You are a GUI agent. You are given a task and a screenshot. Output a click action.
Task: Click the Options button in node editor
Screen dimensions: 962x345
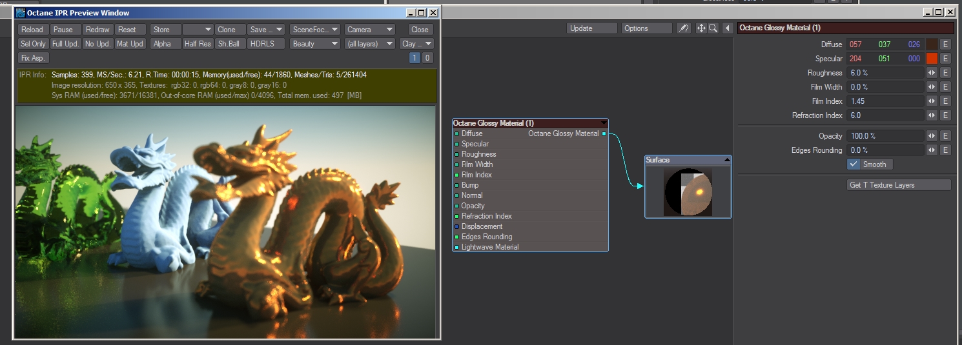pyautogui.click(x=647, y=28)
